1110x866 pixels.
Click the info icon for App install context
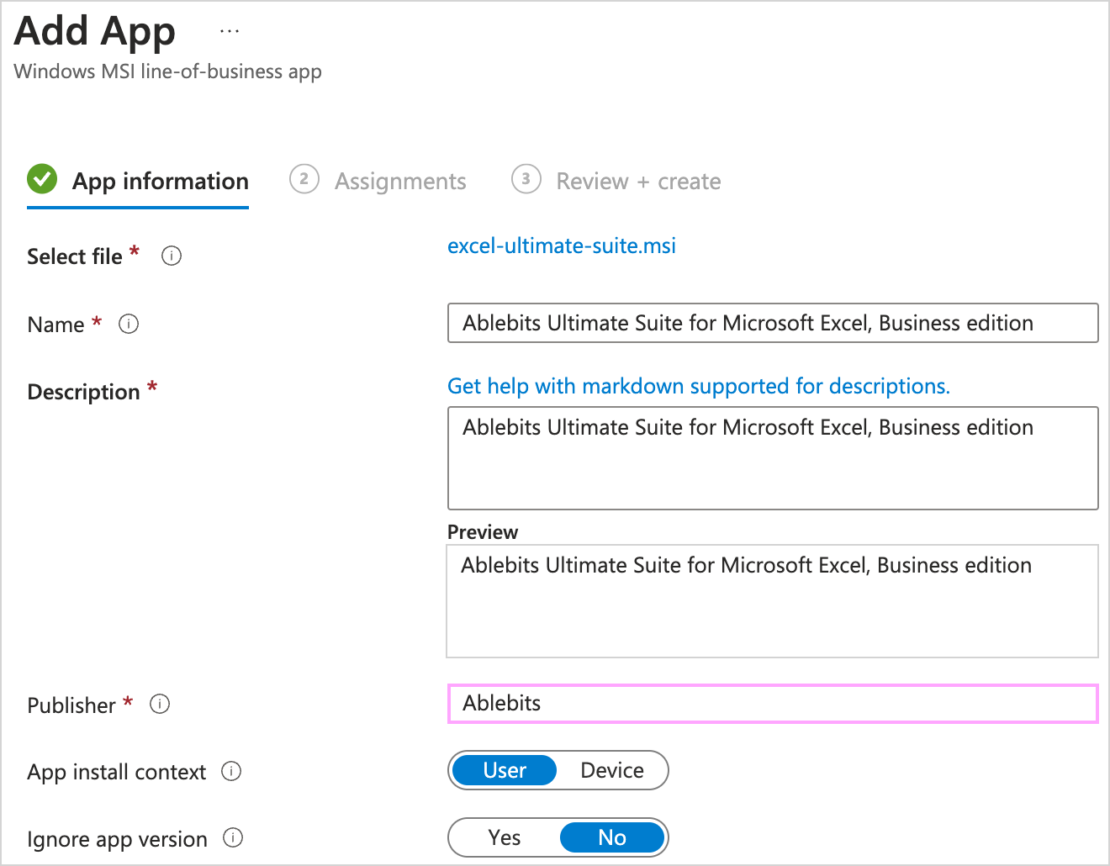[231, 771]
